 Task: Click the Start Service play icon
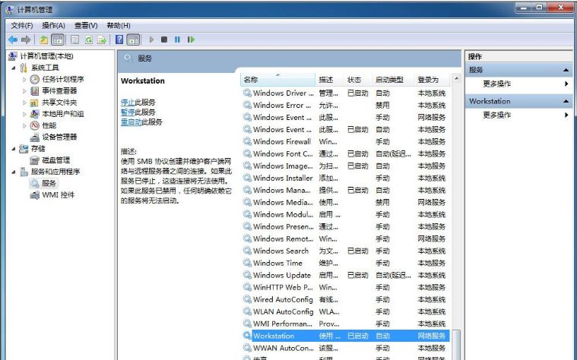pos(151,39)
